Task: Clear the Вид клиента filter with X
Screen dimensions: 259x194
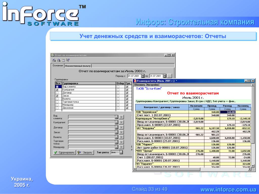Action: pos(121,117)
